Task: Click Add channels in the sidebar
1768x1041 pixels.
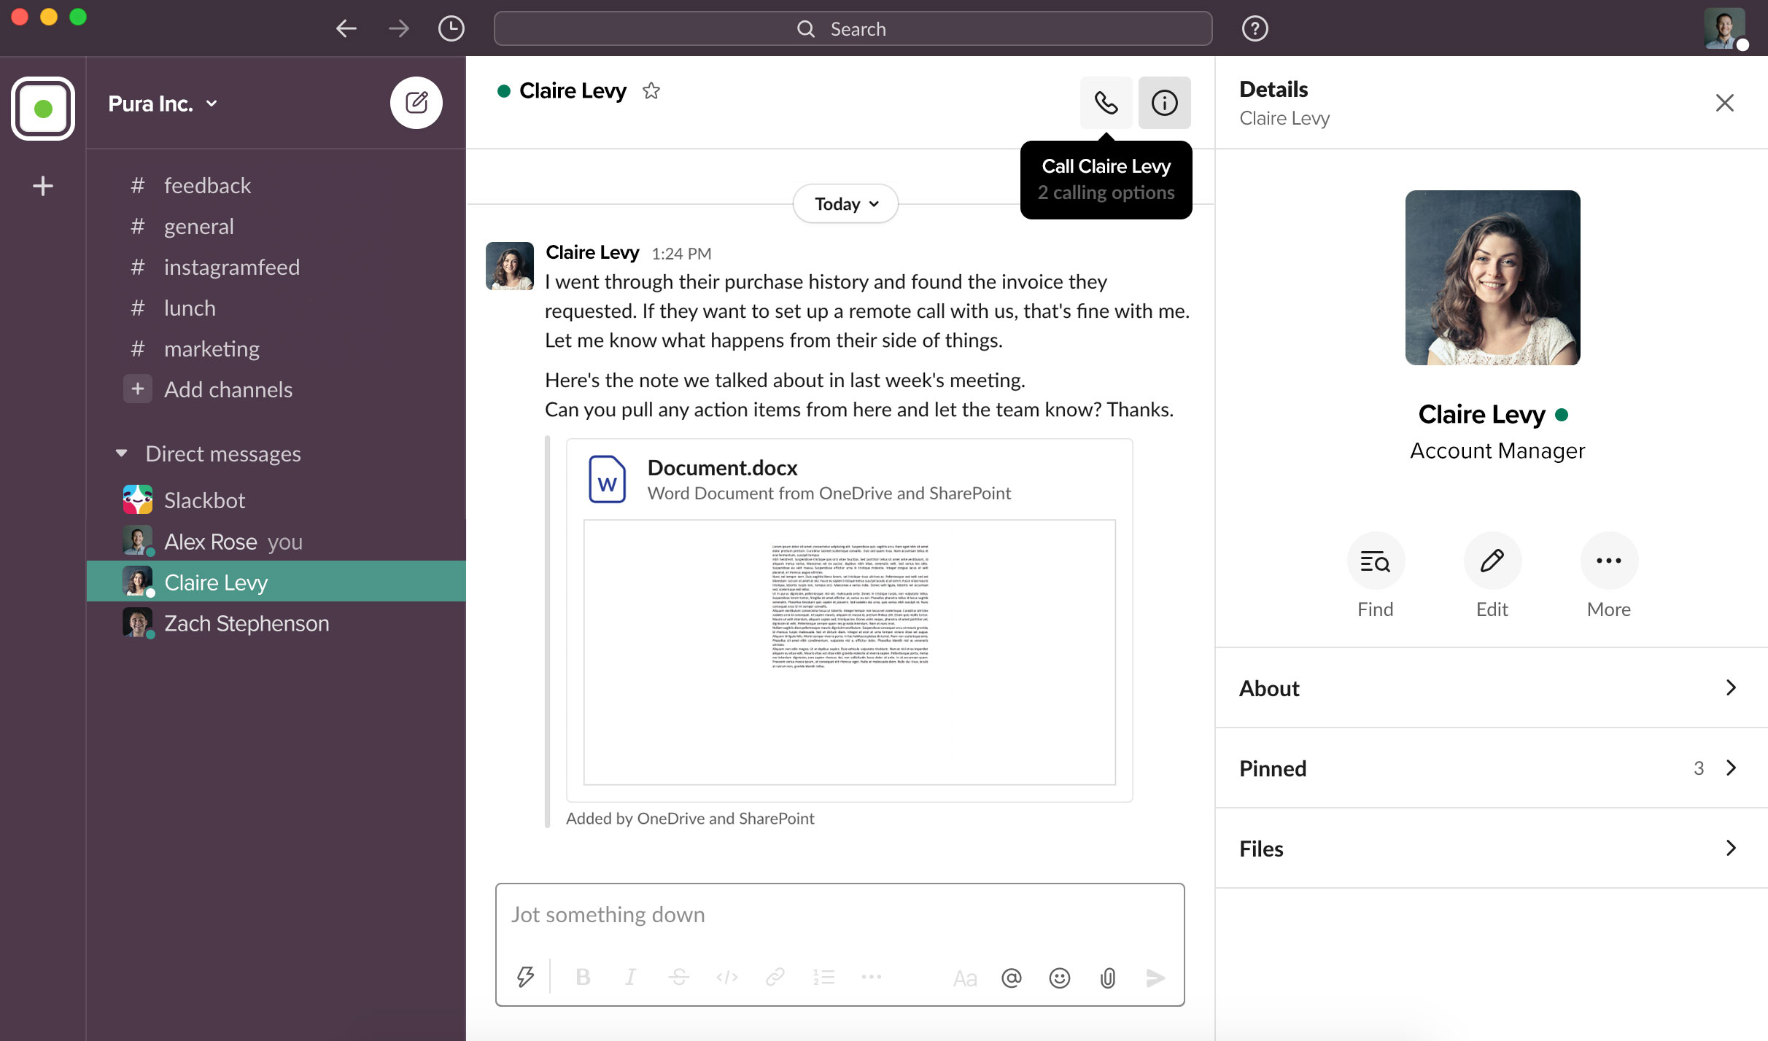Action: (228, 389)
